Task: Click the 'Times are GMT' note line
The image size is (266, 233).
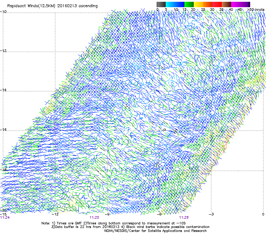Action: (114, 223)
